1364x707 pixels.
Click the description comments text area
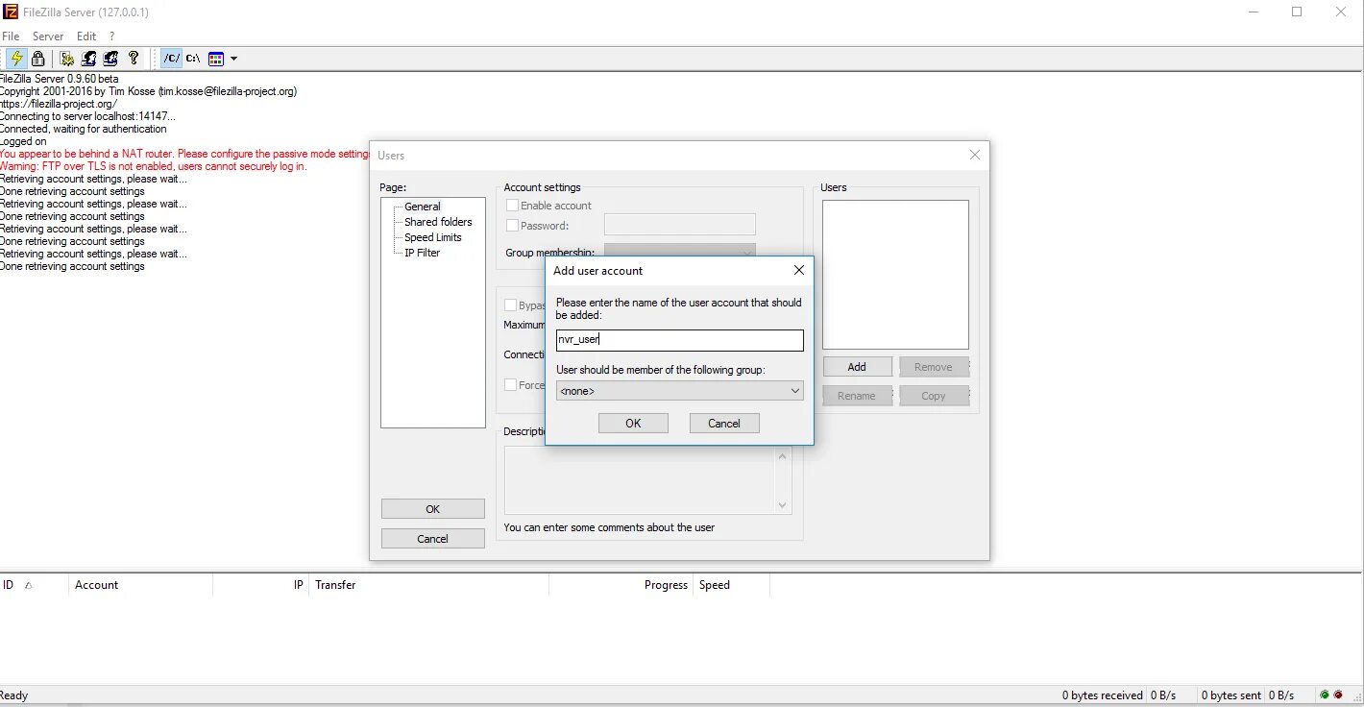point(640,480)
